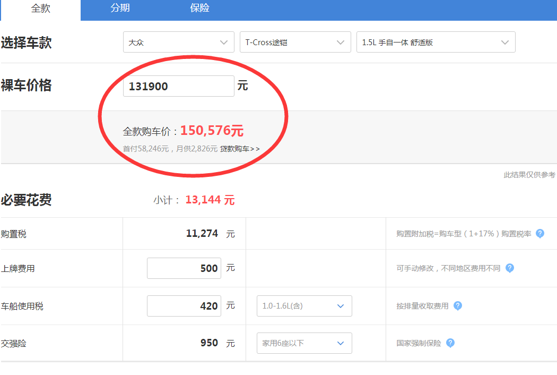Expand the T-Cross途铠 model dropdown

[295, 42]
